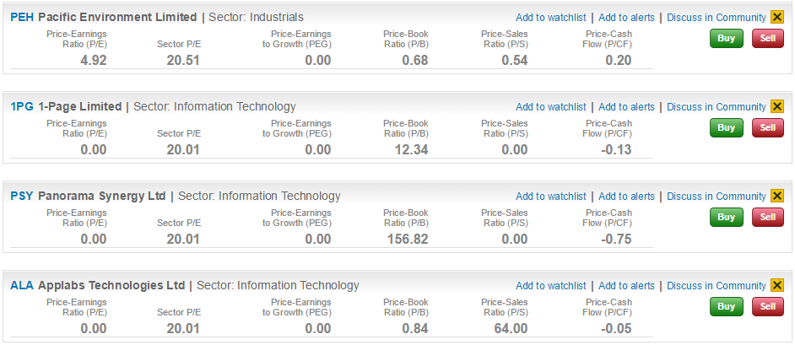Remove Applabs Technologies row via yellow X
Image resolution: width=795 pixels, height=345 pixels.
pyautogui.click(x=777, y=285)
